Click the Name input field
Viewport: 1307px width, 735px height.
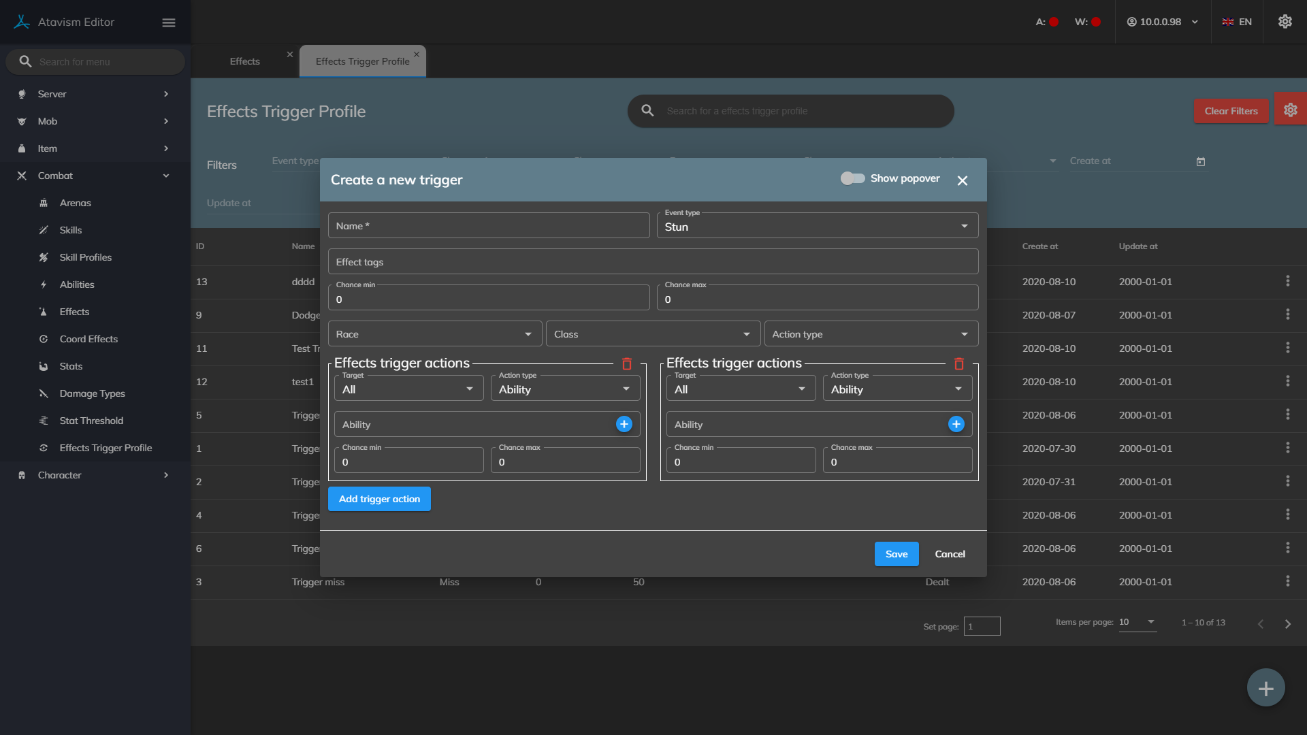(488, 226)
